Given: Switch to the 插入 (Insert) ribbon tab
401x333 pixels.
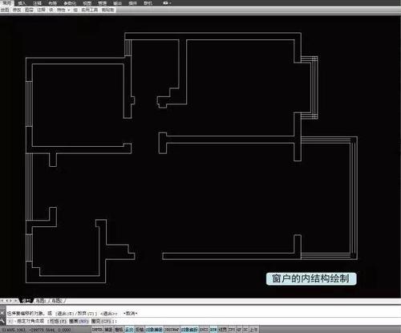Looking at the screenshot, I should click(x=22, y=3).
